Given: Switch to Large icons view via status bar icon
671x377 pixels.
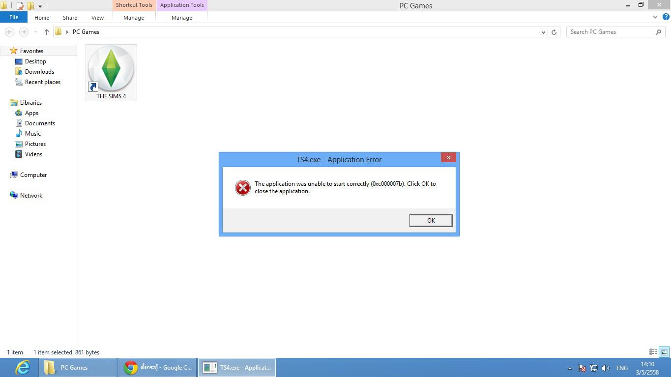Looking at the screenshot, I should pyautogui.click(x=664, y=352).
